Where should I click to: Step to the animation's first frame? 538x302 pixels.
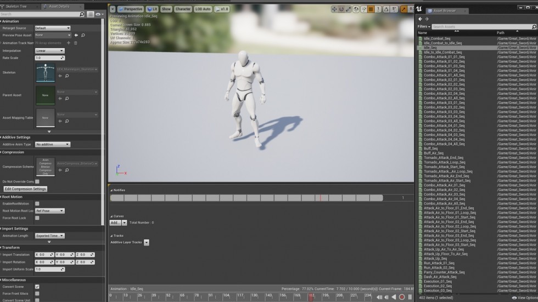point(379,297)
